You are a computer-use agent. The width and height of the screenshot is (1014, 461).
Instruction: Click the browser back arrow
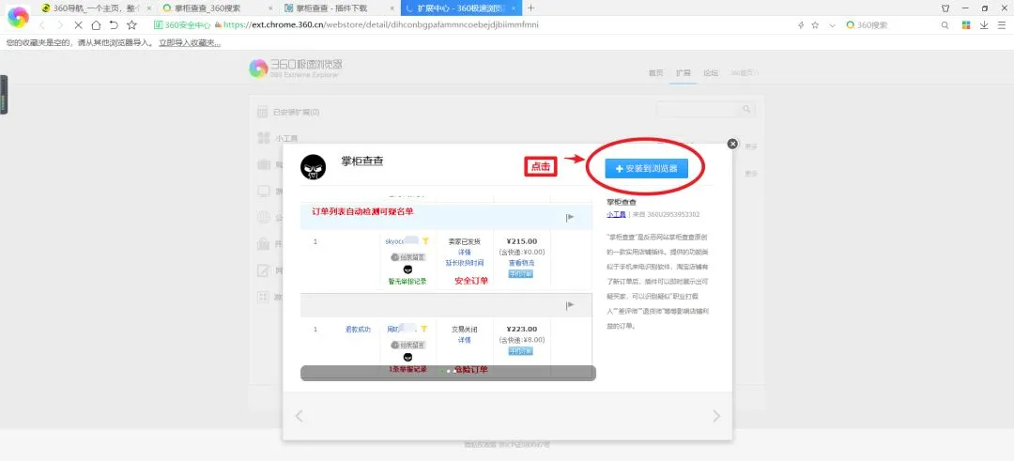point(42,25)
